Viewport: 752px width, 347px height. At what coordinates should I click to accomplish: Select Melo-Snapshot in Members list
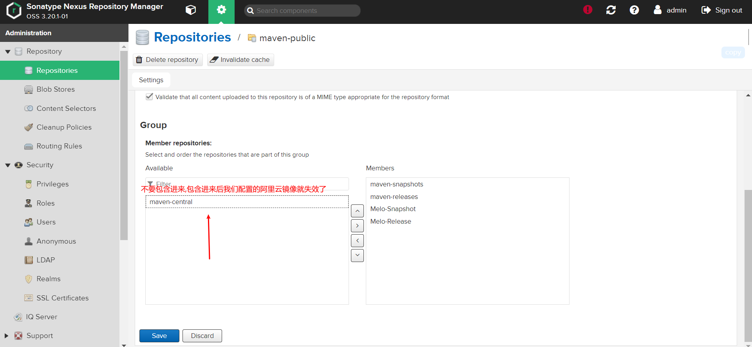(x=467, y=209)
